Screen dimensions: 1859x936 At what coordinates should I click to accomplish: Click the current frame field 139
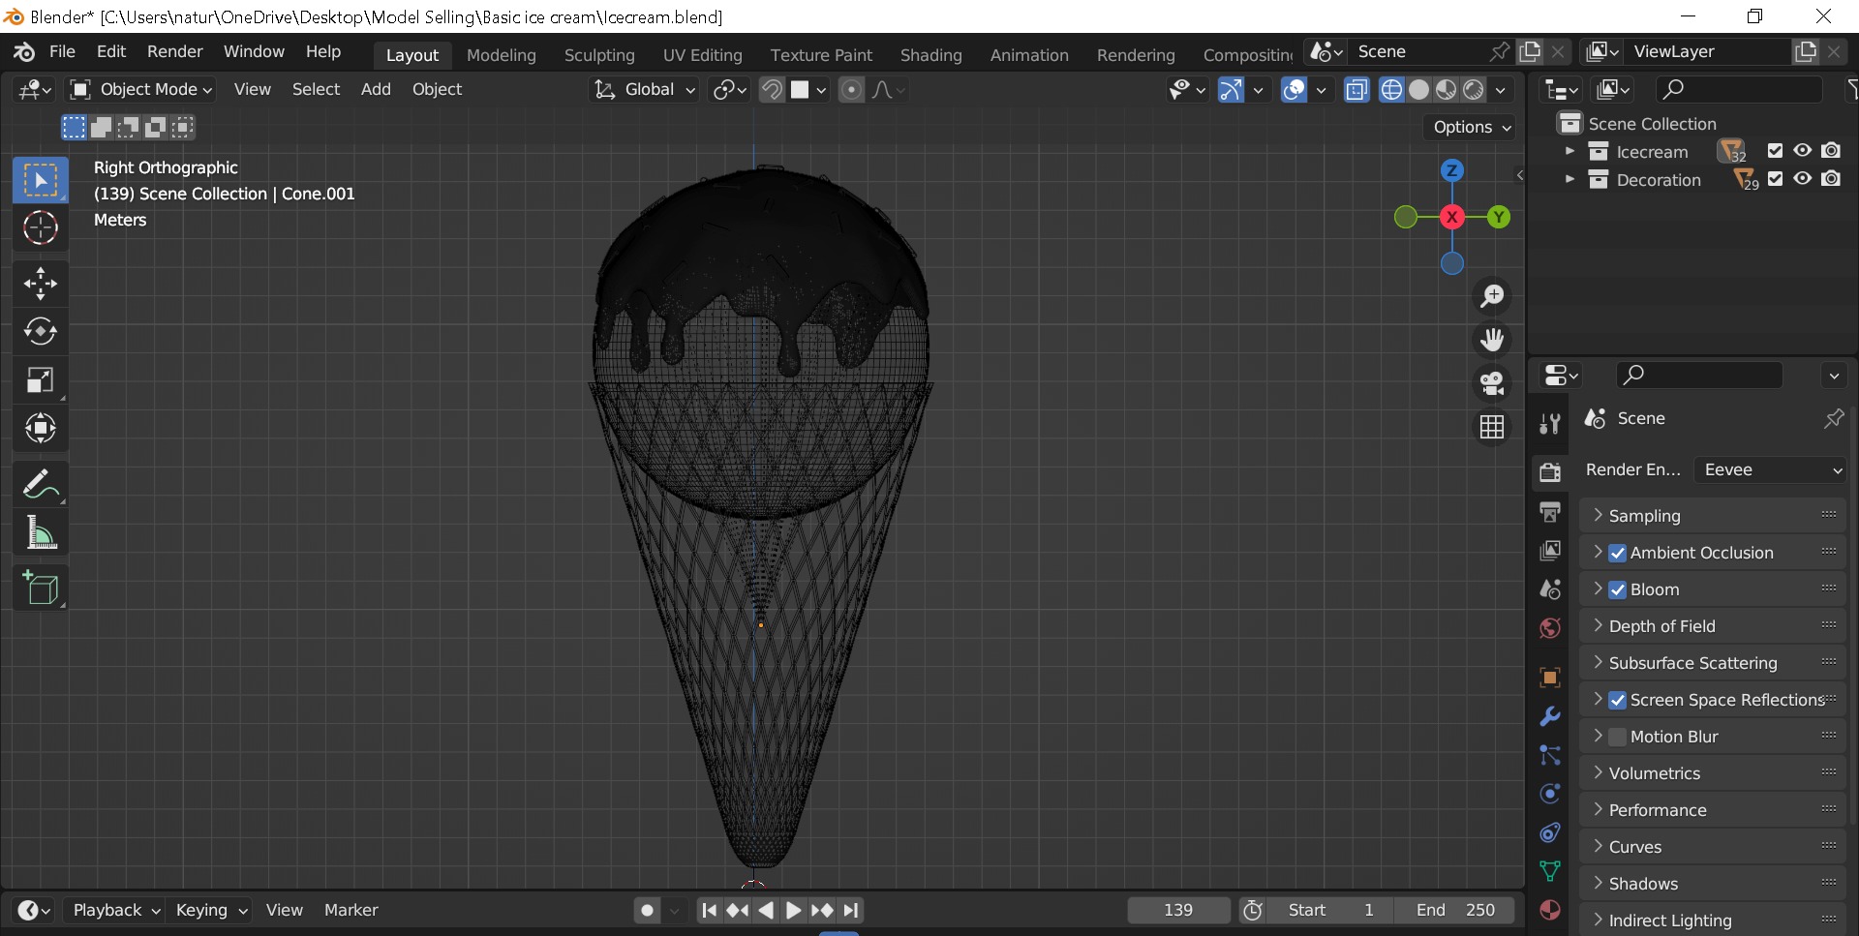point(1178,911)
